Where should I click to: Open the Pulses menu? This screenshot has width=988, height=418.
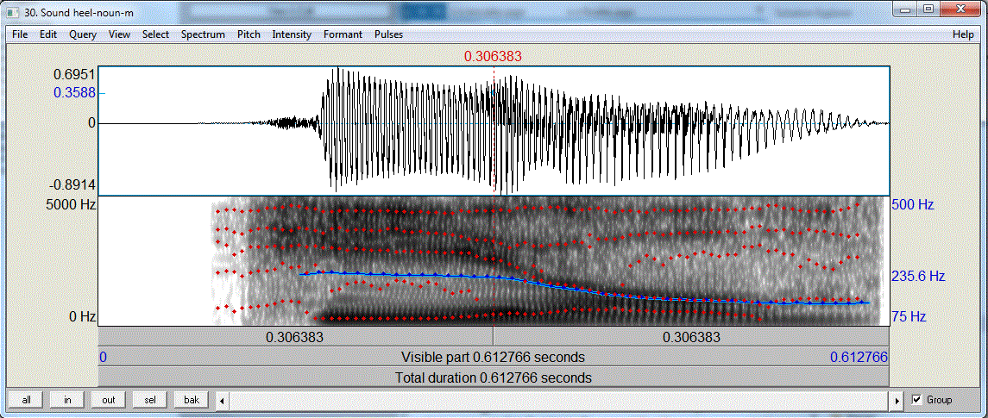(x=389, y=34)
